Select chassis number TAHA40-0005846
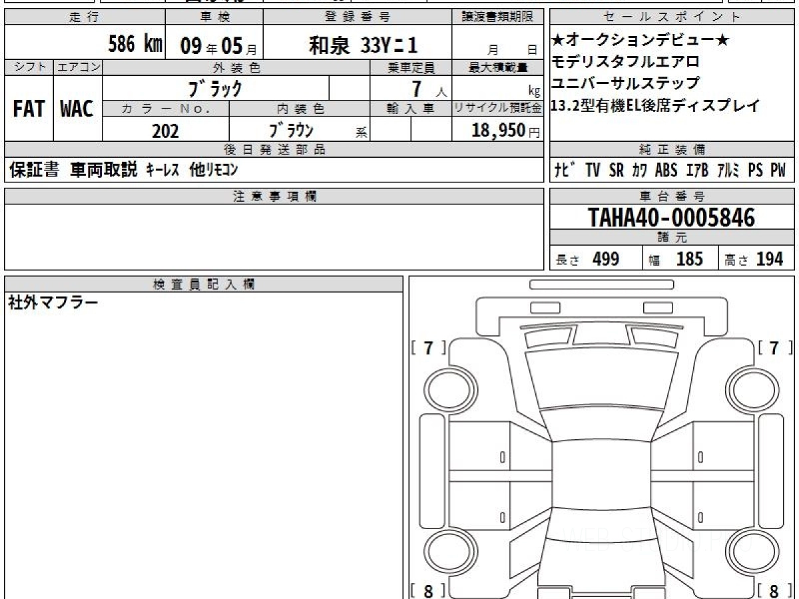Screen dimensions: 799x599 672,218
